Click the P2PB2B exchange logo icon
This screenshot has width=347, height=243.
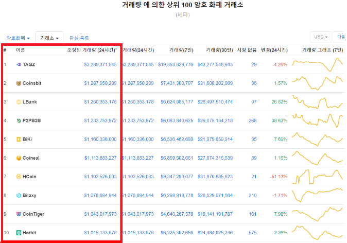pos(19,121)
